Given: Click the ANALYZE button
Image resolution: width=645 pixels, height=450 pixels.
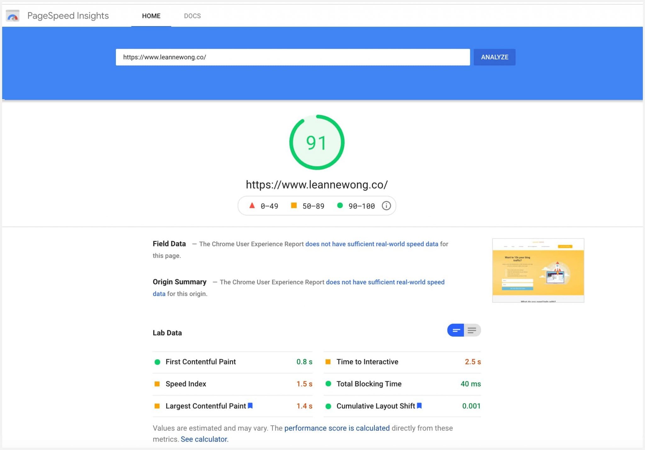Looking at the screenshot, I should pyautogui.click(x=494, y=57).
